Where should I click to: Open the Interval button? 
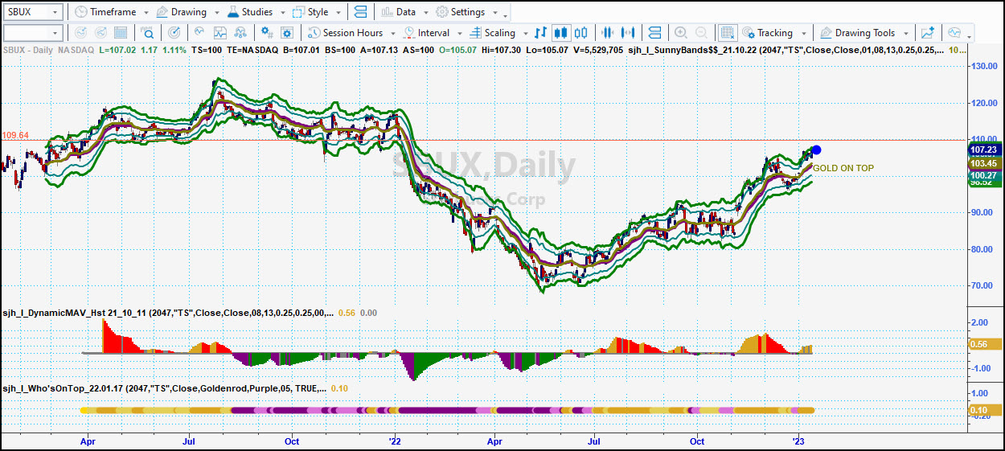[427, 33]
